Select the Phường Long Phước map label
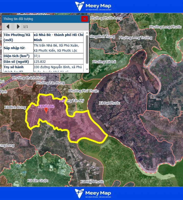Image resolution: width=183 pixels, height=200 pixels. click(x=165, y=27)
